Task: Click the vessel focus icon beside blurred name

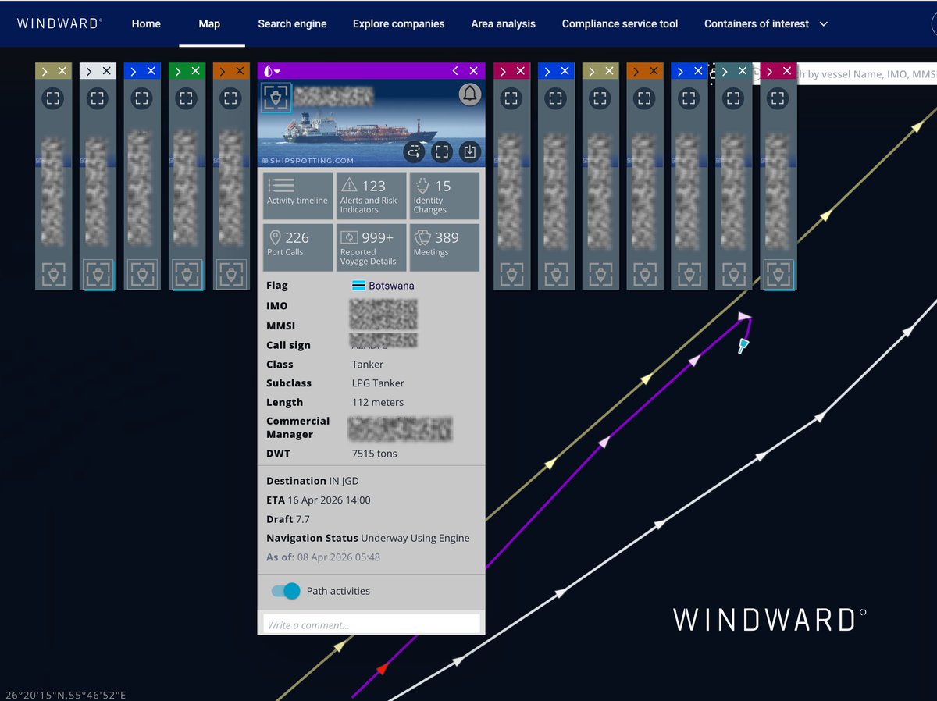Action: [x=276, y=98]
